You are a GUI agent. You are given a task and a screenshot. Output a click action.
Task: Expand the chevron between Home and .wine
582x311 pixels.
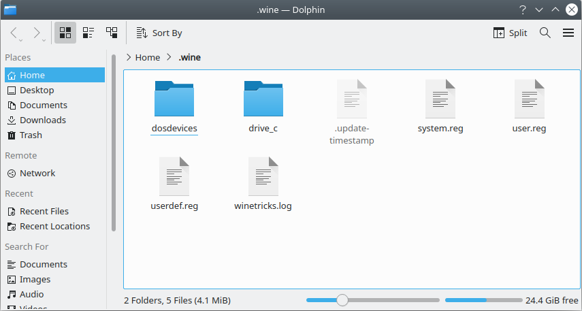point(169,57)
